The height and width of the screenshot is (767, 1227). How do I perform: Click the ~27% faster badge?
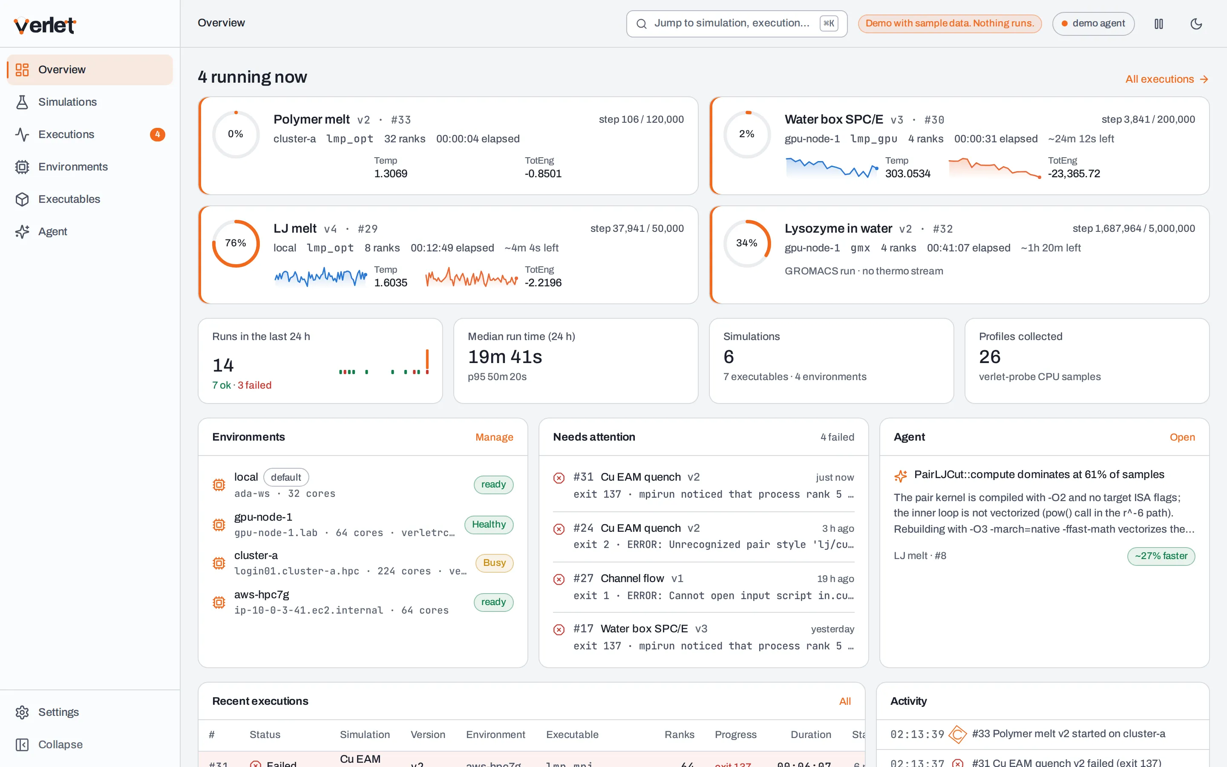[1161, 556]
